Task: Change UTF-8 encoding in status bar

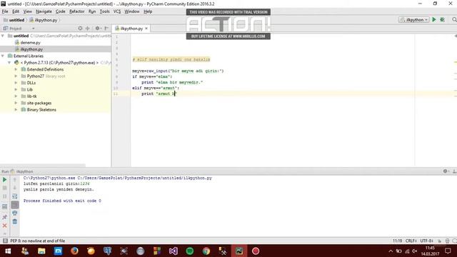Action: click(x=427, y=241)
